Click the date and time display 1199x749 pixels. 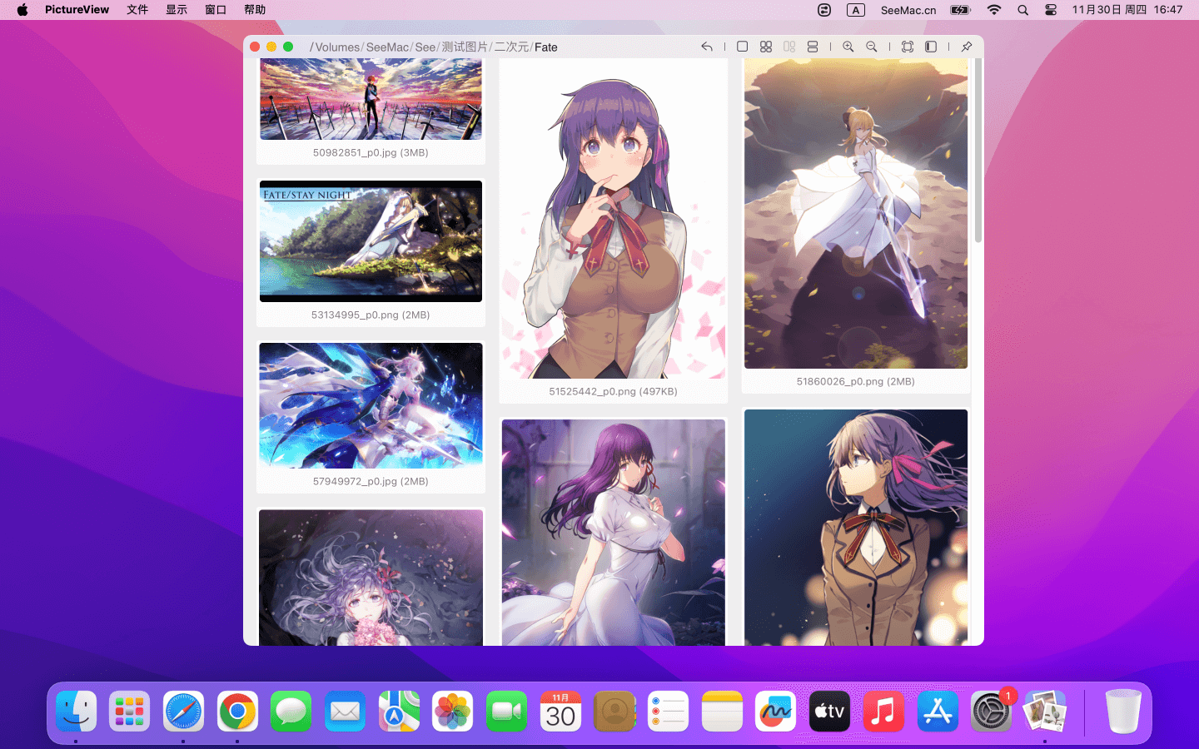point(1127,10)
